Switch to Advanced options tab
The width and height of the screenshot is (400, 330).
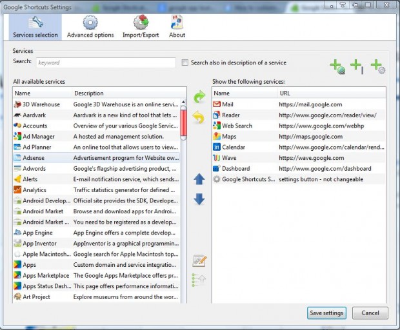click(90, 27)
